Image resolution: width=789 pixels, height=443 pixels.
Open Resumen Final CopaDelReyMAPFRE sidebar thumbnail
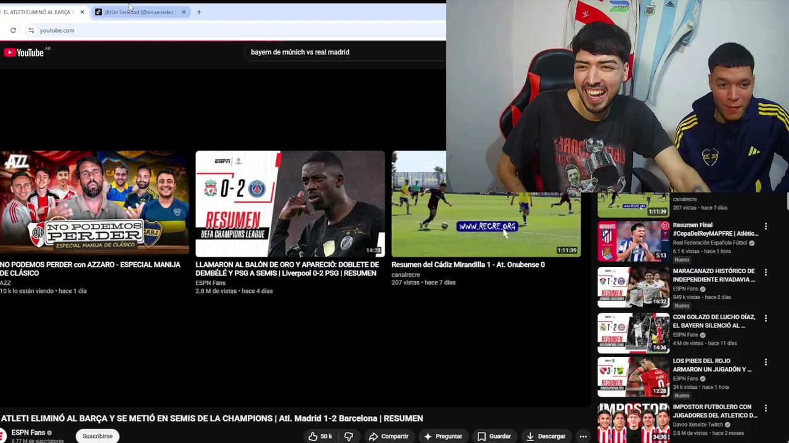(x=633, y=241)
